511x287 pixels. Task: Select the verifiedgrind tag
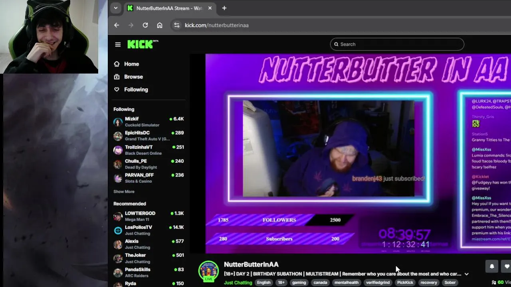click(x=378, y=283)
